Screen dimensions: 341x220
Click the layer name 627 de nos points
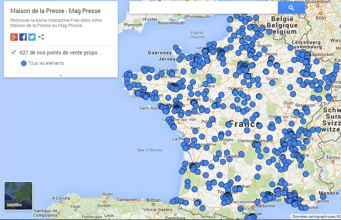click(61, 53)
